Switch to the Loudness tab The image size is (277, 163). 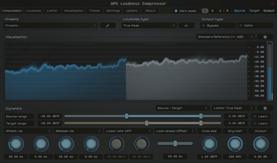33,11
